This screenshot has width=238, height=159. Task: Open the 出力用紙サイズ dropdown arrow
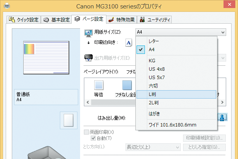(223, 58)
